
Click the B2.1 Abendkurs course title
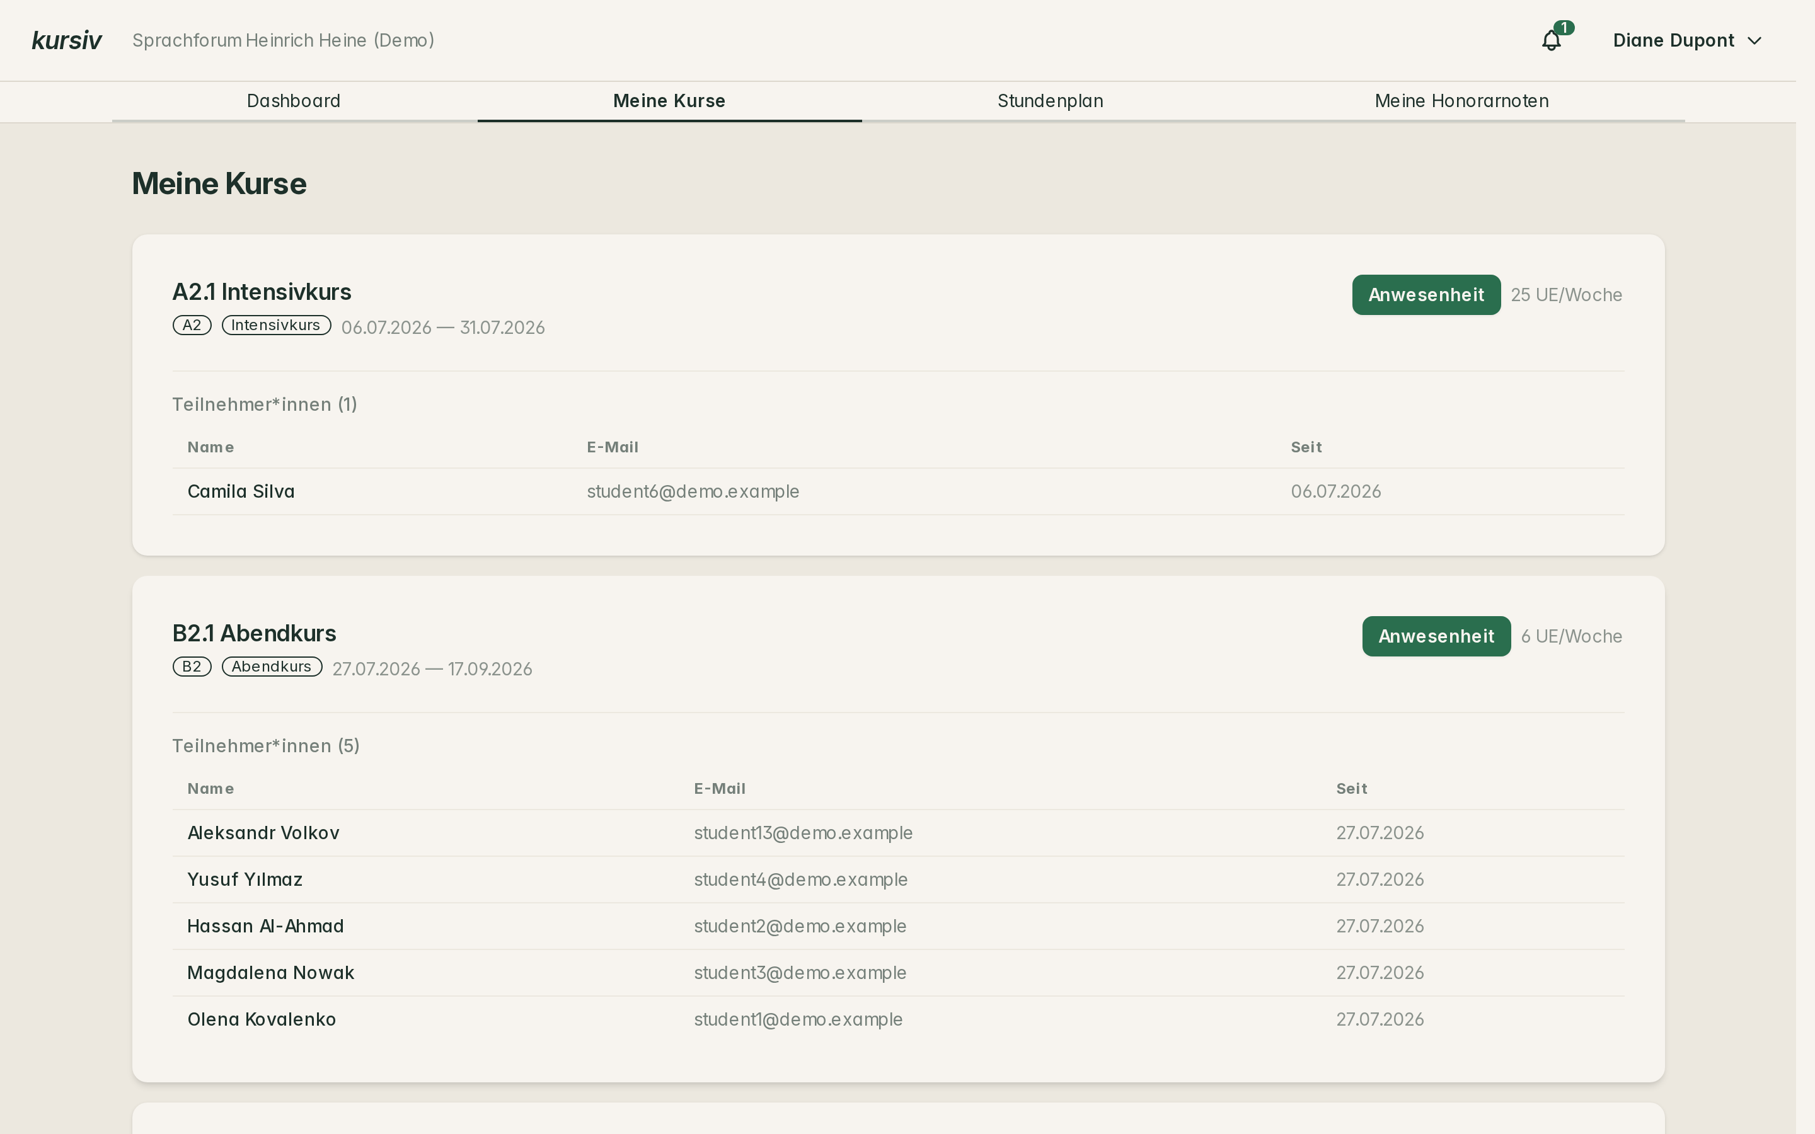[x=254, y=633]
